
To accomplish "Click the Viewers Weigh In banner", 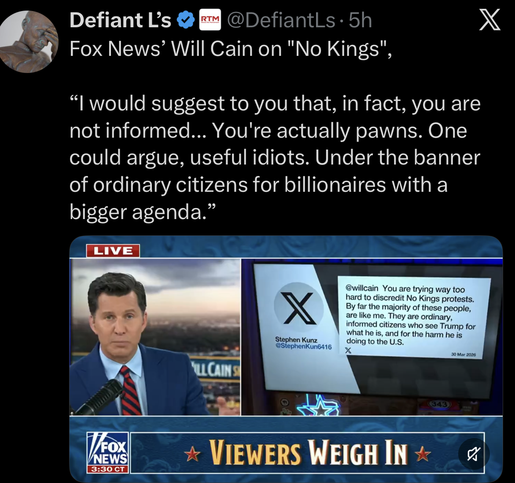I will [307, 453].
